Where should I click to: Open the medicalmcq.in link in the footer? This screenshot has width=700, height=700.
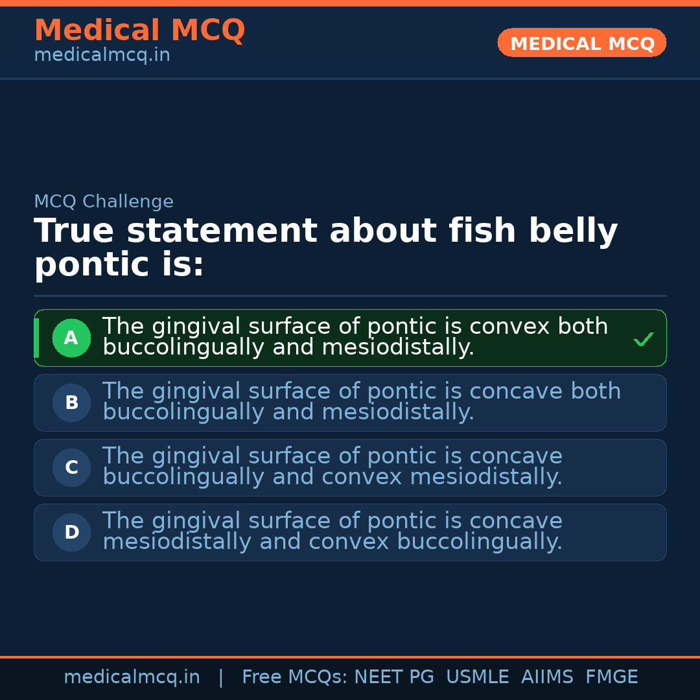tap(132, 677)
